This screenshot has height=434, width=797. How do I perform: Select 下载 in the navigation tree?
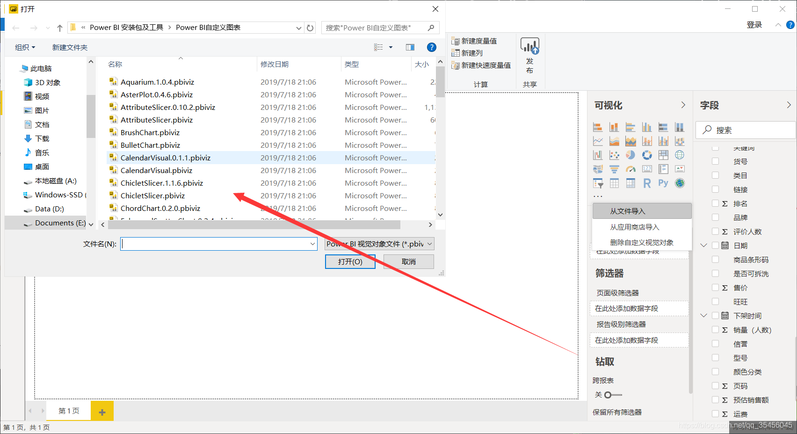click(x=42, y=138)
